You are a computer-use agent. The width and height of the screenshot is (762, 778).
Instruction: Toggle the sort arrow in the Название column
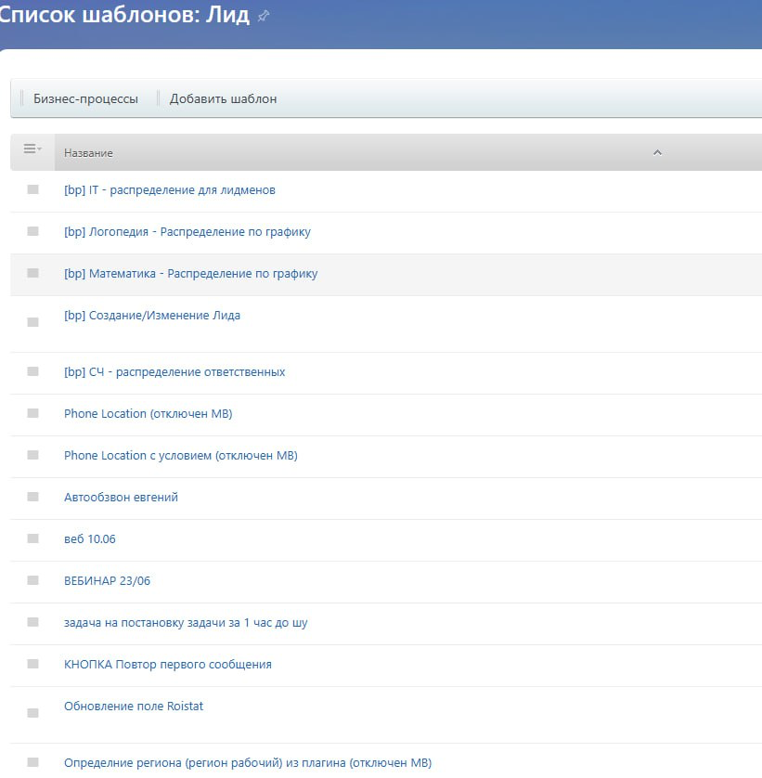pos(657,153)
